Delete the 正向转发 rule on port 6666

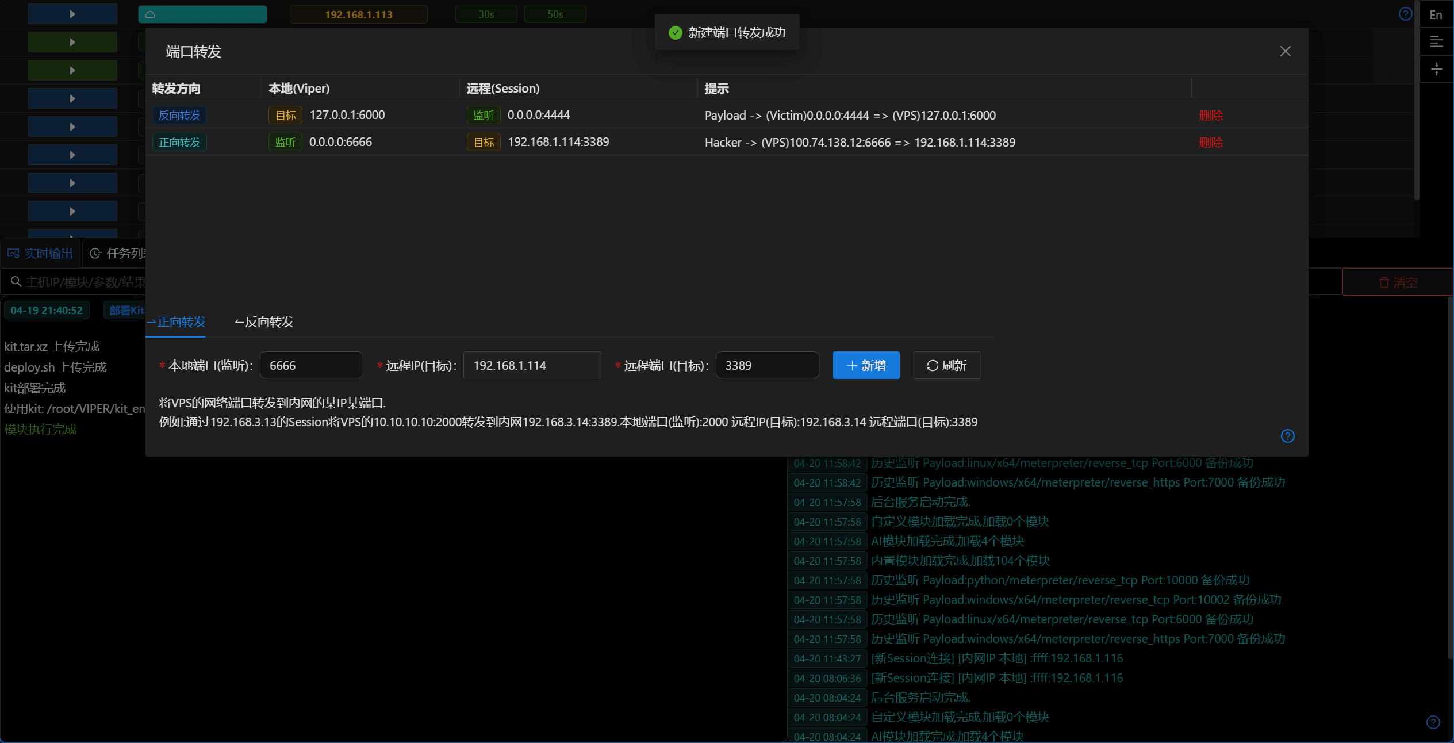[1210, 143]
